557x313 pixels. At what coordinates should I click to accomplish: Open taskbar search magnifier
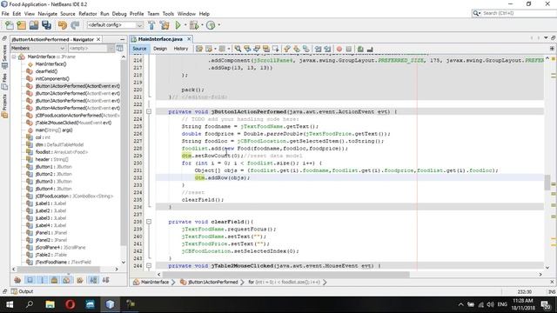pos(30,304)
